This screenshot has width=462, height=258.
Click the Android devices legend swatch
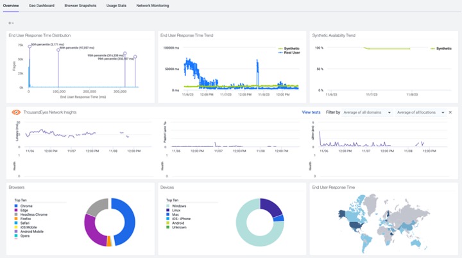[x=167, y=223]
